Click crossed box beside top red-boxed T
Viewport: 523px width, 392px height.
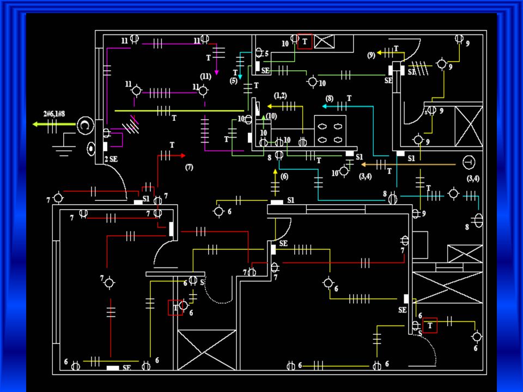coord(324,42)
